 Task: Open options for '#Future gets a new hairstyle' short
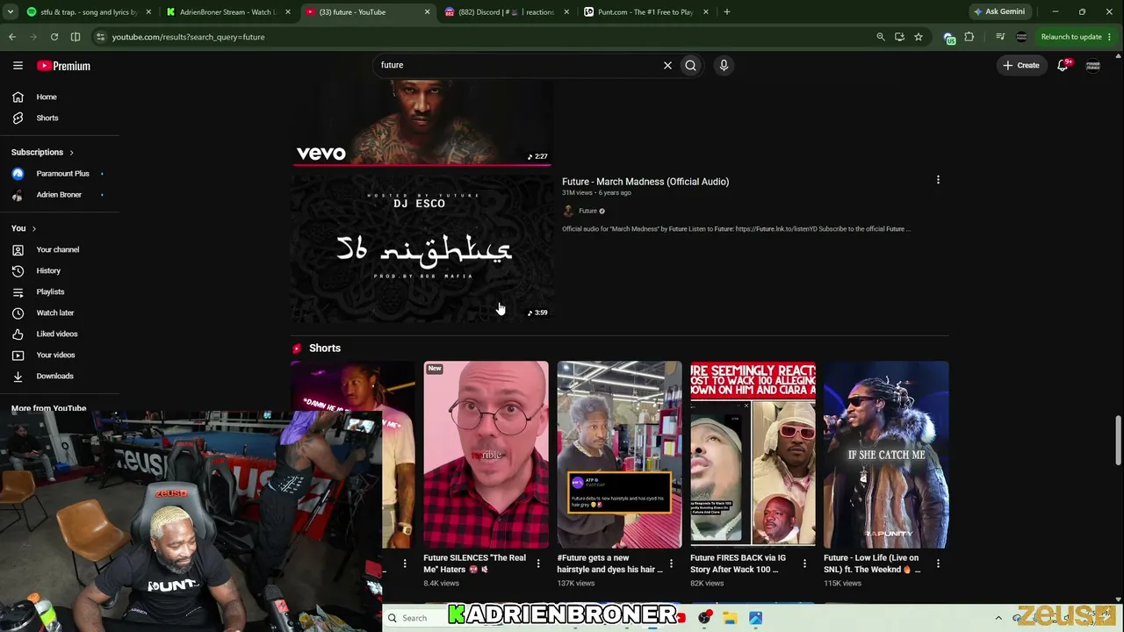672,564
